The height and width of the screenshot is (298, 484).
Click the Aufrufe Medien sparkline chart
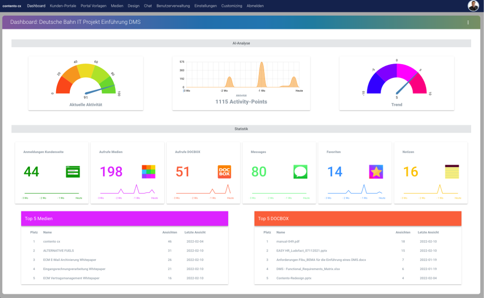128,191
